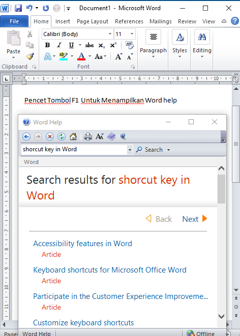Grow font size button
240x336 pixels.
(x=118, y=56)
